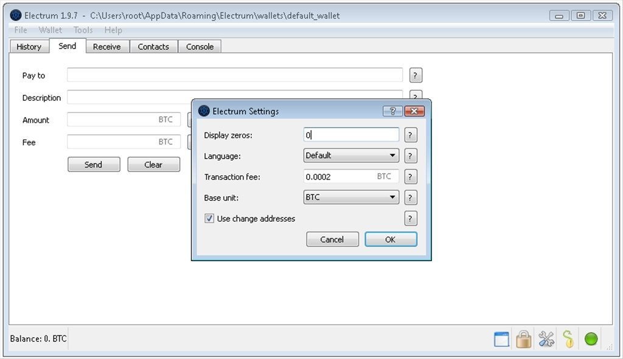Viewport: 623px width, 359px height.
Task: Switch to the Receive tab
Action: (x=107, y=47)
